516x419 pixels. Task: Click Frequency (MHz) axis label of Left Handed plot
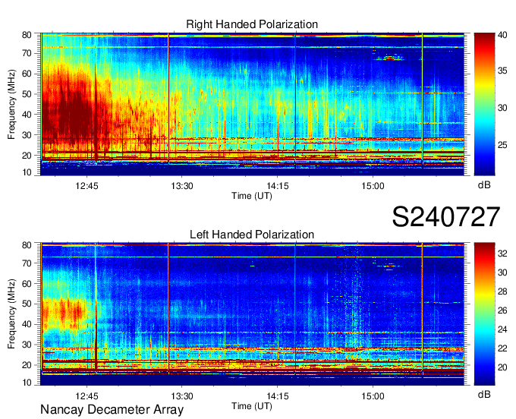(x=11, y=314)
